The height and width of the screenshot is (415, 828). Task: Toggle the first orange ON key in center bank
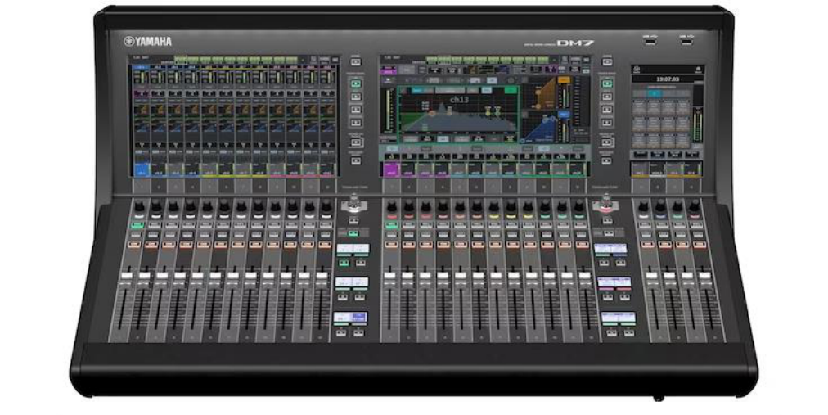click(391, 245)
